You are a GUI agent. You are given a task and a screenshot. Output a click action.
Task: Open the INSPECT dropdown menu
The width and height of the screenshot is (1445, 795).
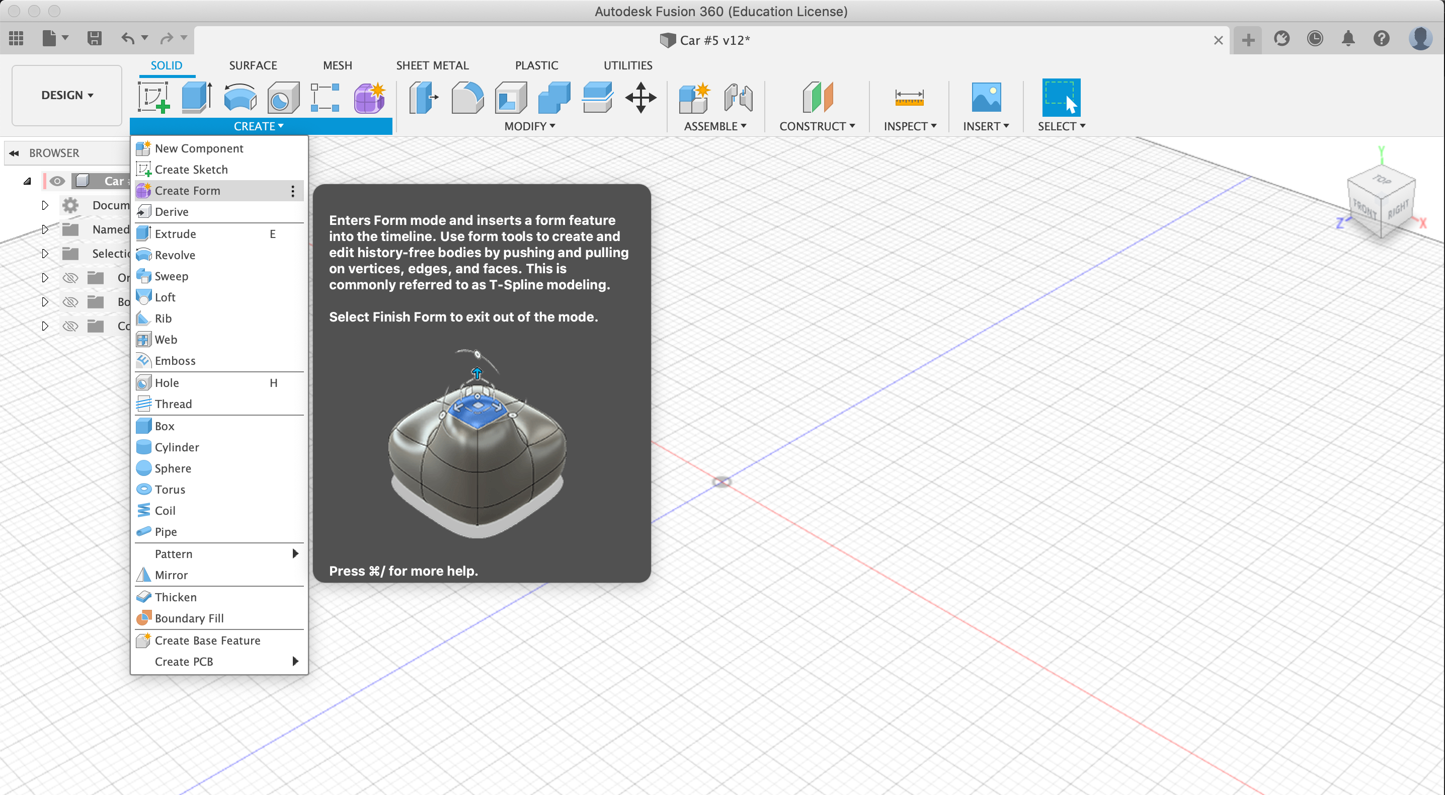coord(910,126)
